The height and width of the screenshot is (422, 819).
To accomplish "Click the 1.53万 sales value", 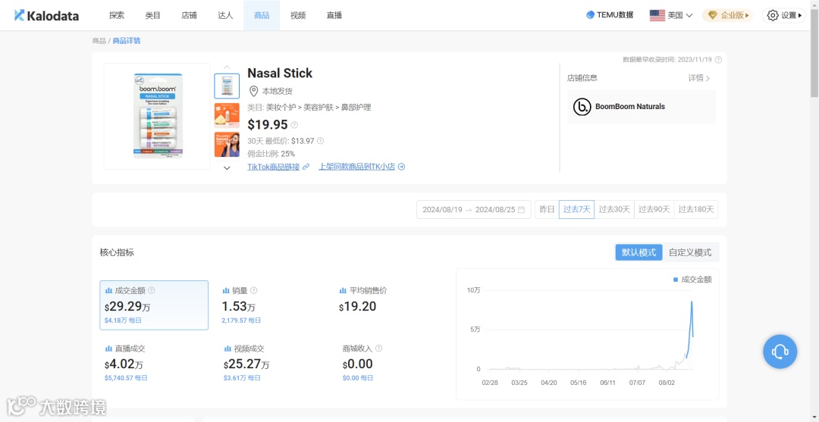I will pyautogui.click(x=239, y=306).
